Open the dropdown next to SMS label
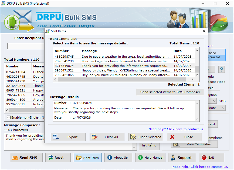The image size is (234, 170). (x=214, y=101)
